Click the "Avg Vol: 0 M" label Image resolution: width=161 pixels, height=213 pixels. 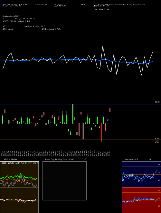[x=101, y=6]
